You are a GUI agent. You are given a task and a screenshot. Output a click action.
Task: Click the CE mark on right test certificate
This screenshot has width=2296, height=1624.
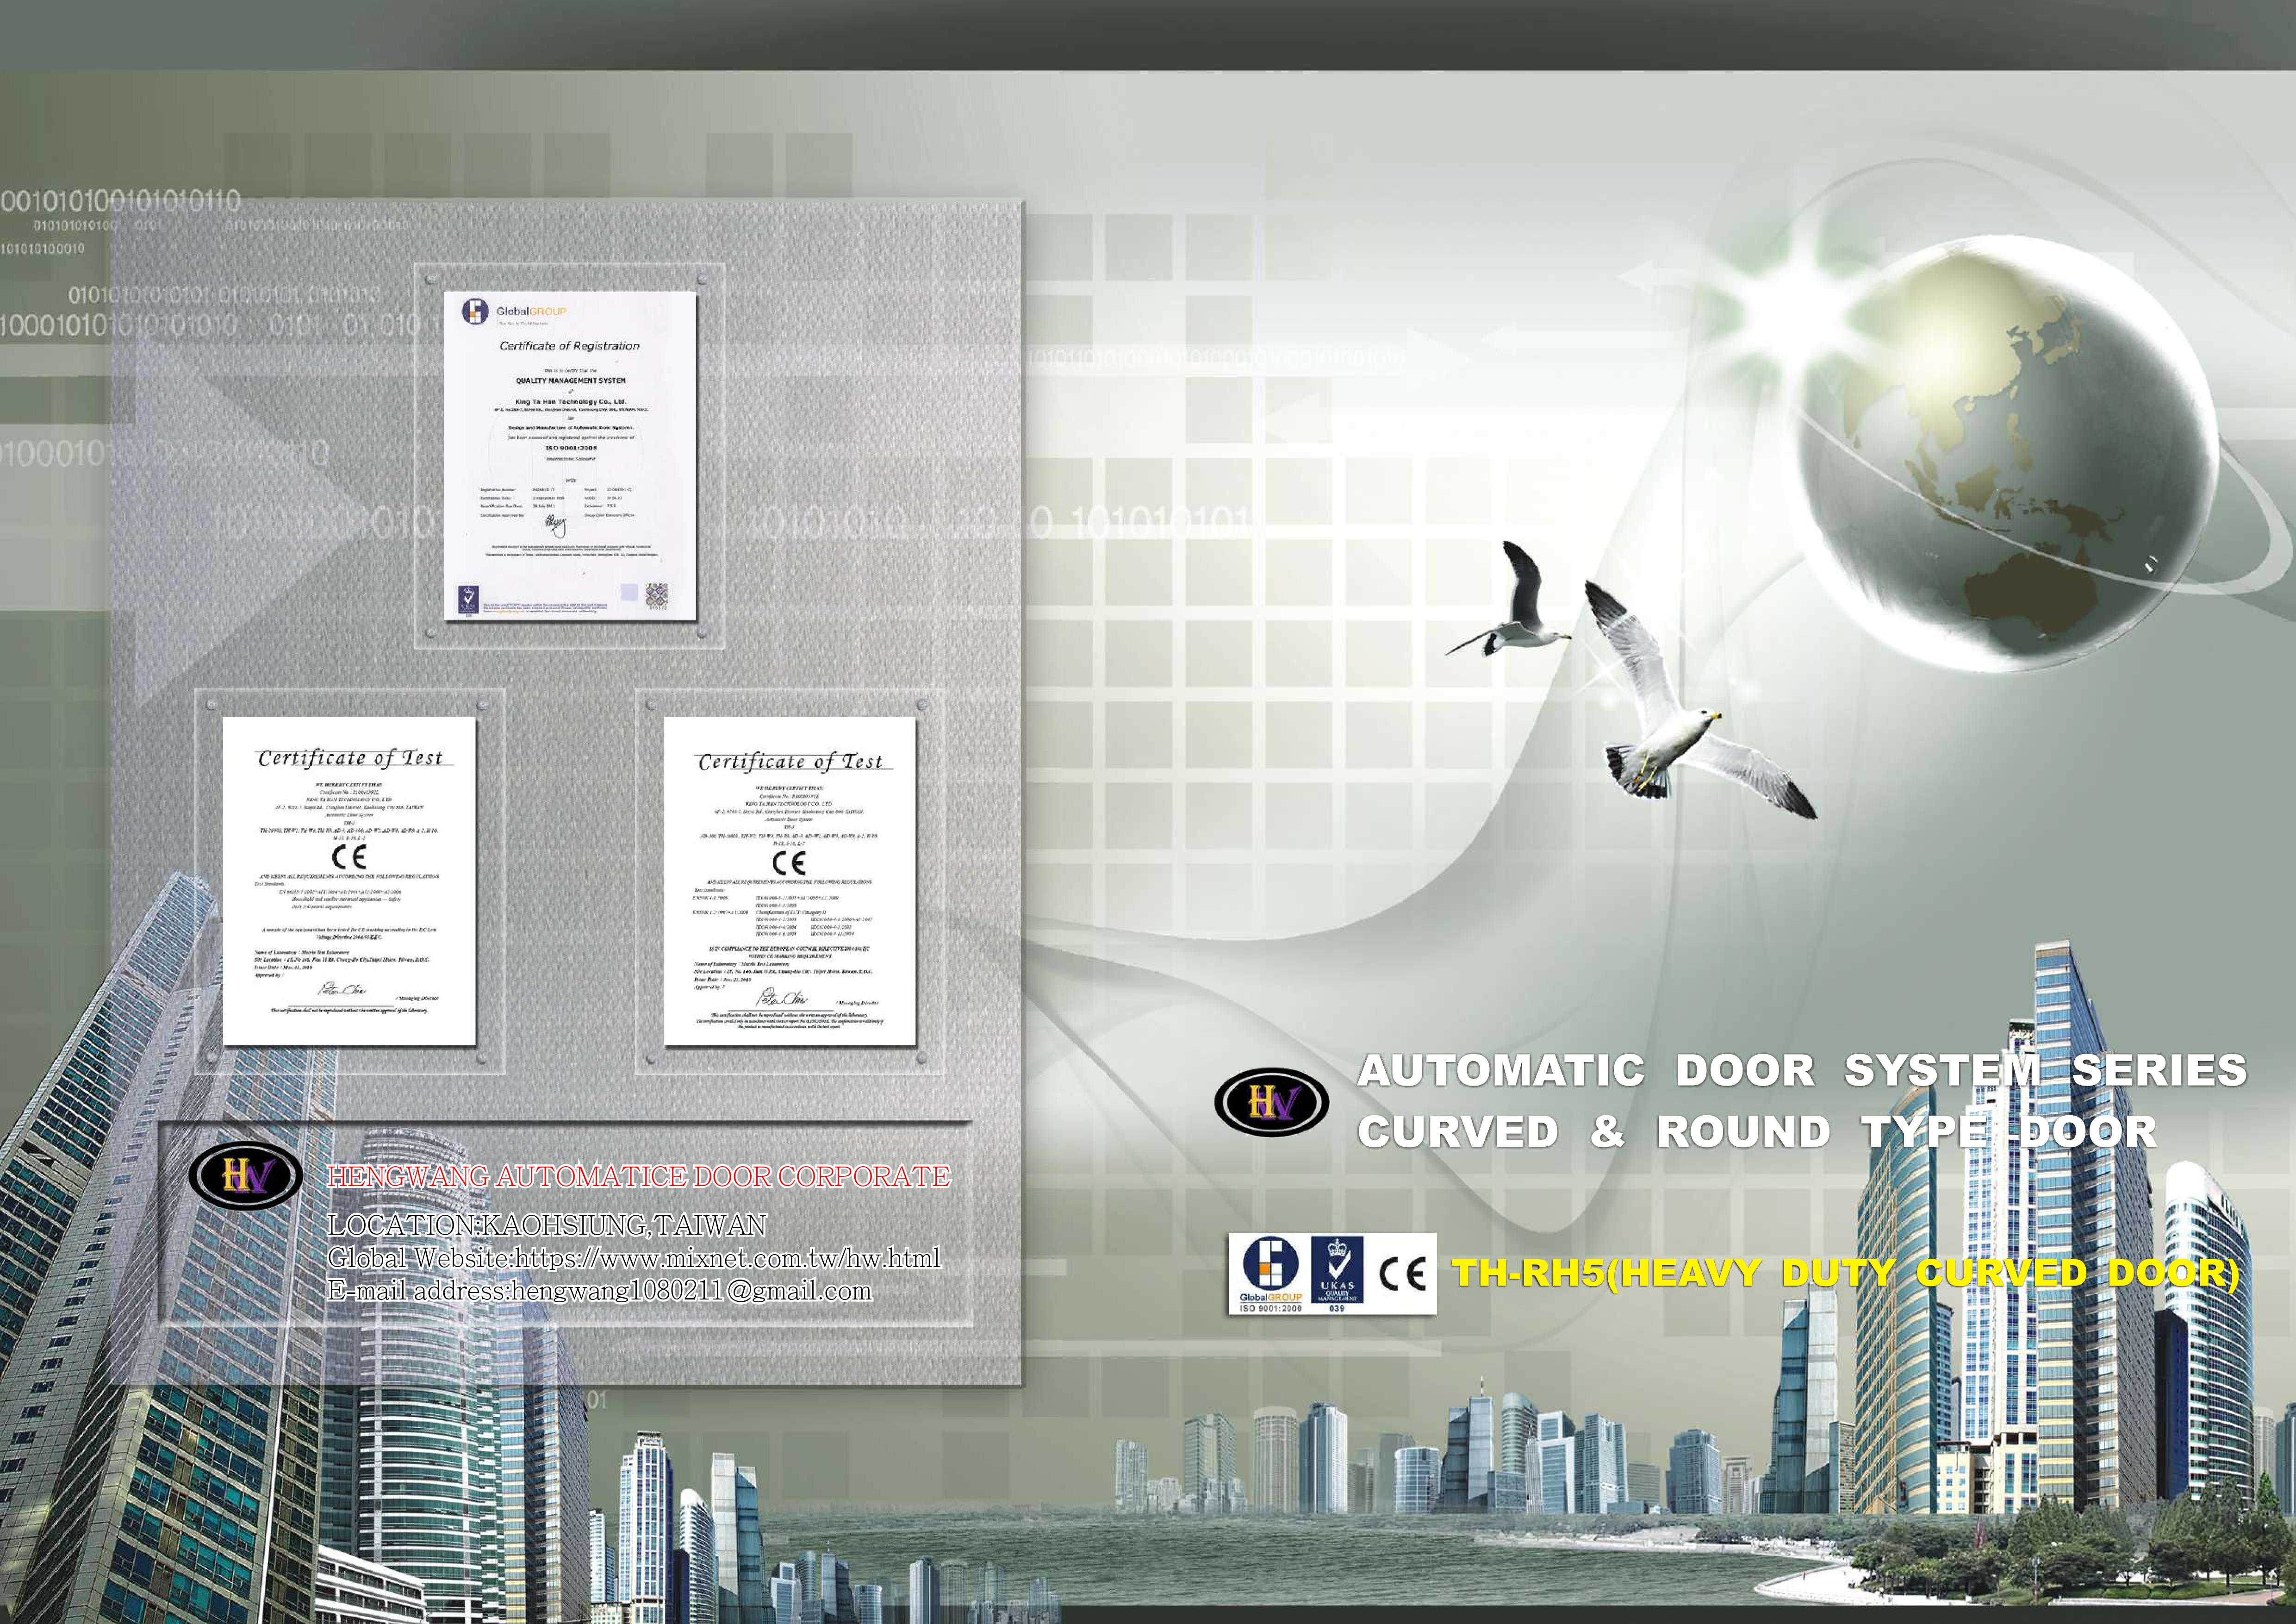789,862
